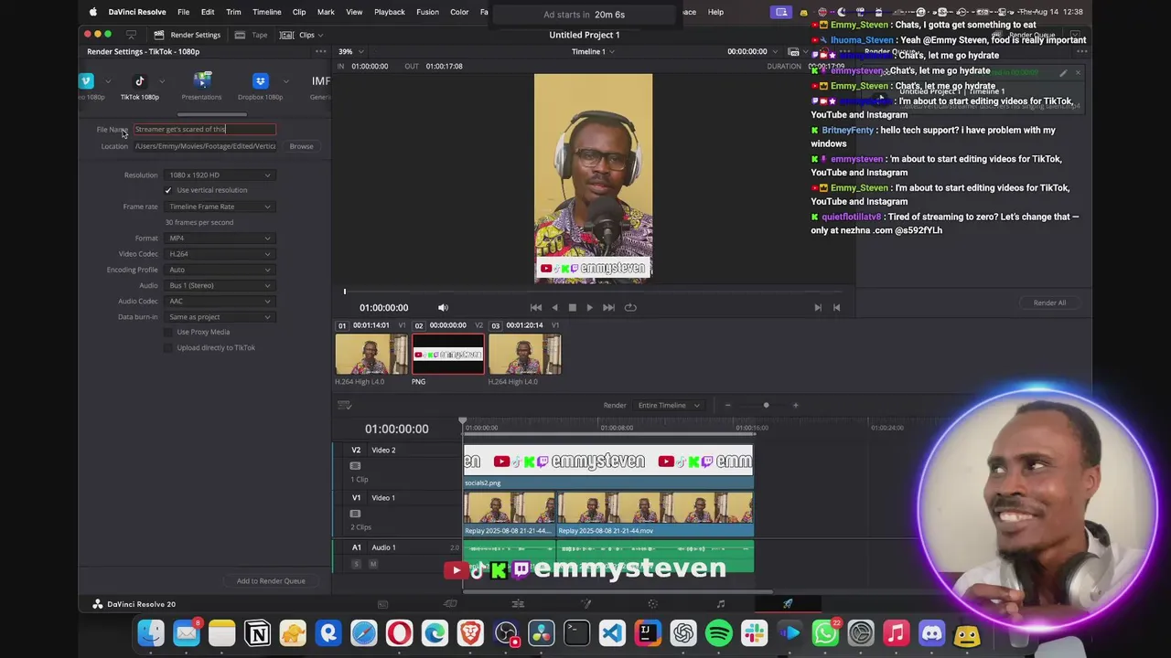Open the Trim menu

point(233,12)
